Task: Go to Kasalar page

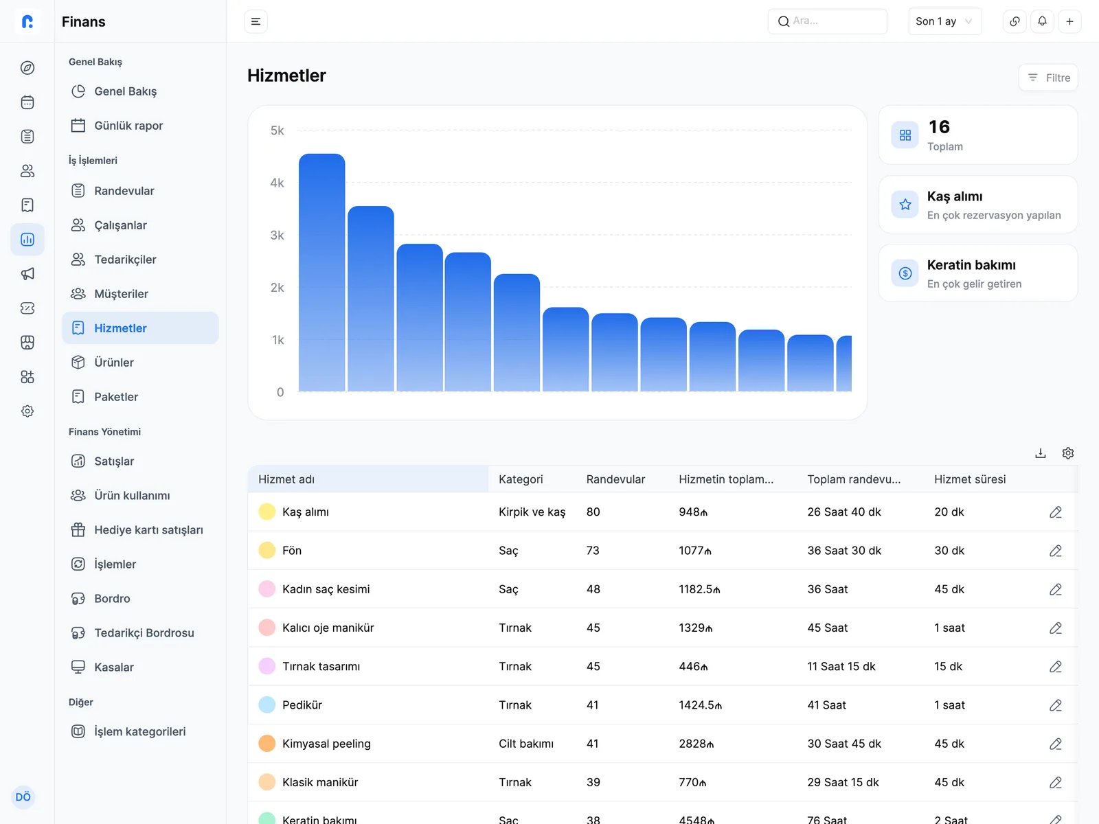Action: pos(140,667)
